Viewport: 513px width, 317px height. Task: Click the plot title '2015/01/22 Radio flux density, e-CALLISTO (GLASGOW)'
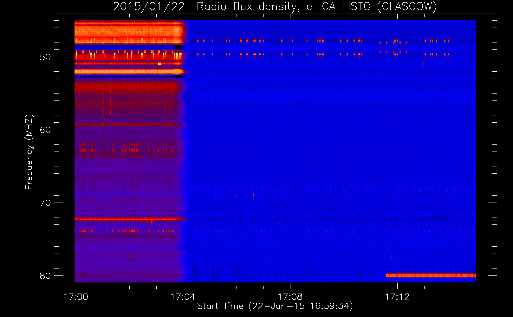point(275,6)
